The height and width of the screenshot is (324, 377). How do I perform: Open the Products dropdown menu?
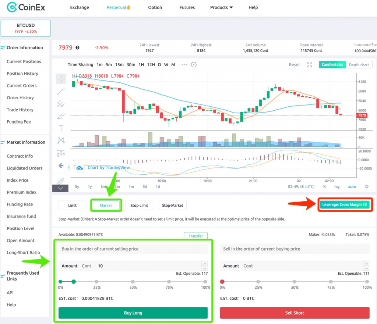click(221, 7)
